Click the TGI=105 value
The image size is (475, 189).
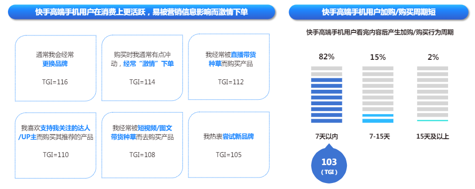click(229, 155)
